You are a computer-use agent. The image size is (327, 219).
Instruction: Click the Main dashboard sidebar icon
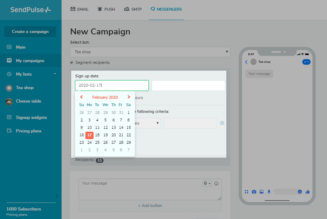tap(9, 47)
